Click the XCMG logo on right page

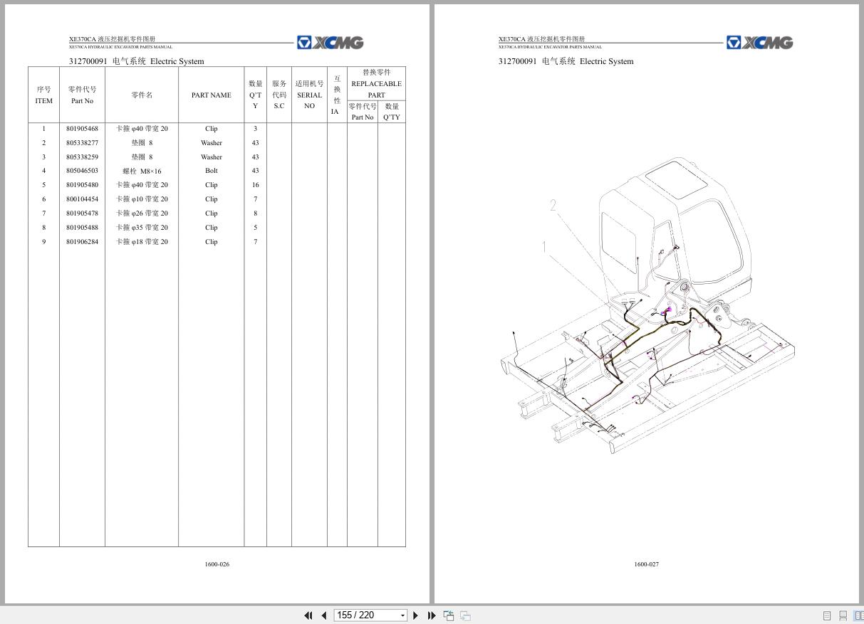[x=760, y=43]
